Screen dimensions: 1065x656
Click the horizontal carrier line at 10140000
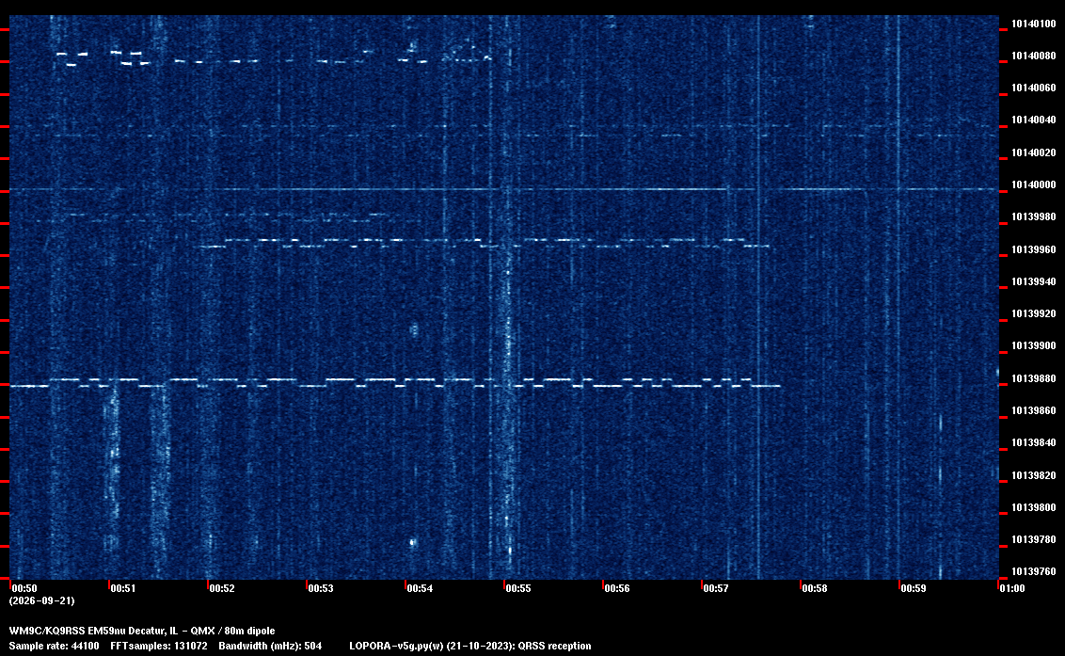click(504, 189)
